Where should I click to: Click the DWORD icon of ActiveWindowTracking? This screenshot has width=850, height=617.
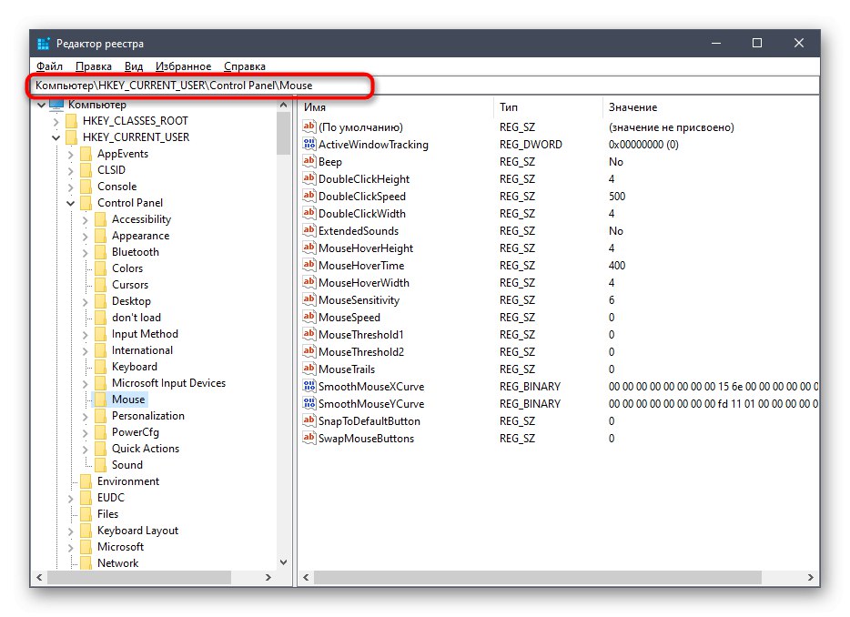point(309,144)
